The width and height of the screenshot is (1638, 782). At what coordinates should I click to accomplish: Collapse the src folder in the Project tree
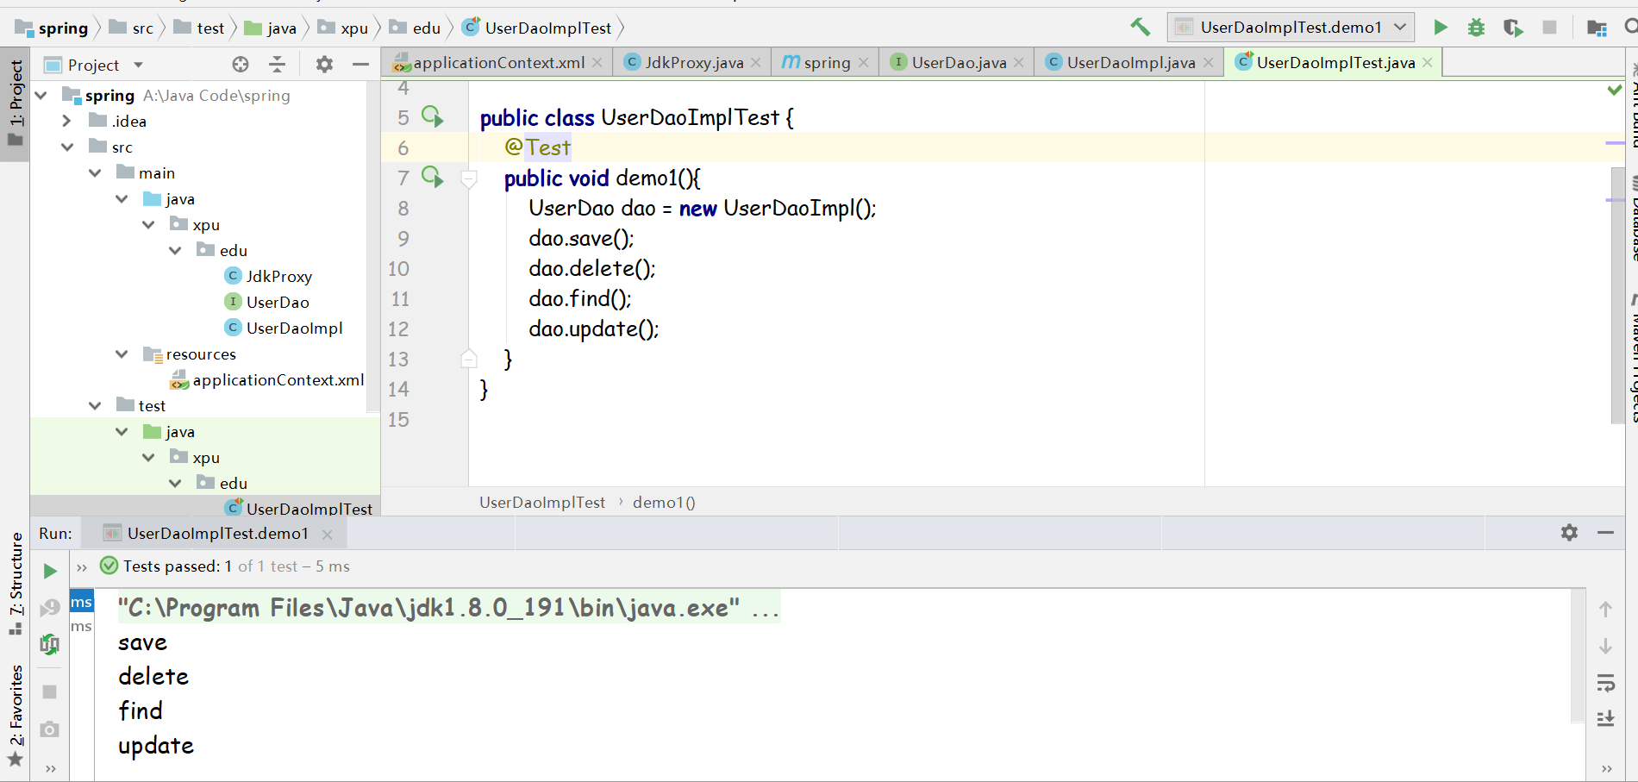[67, 147]
